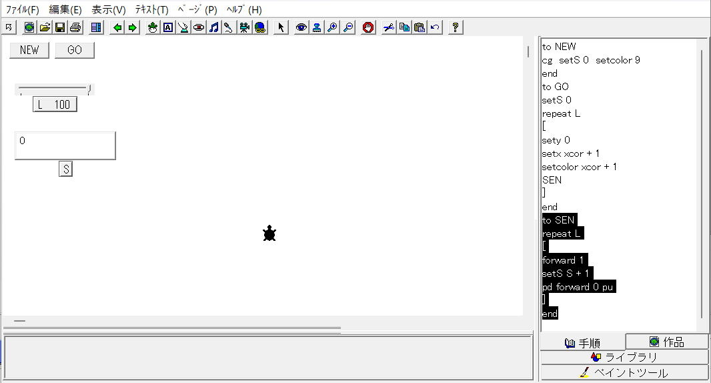Click the scissors cut icon
The width and height of the screenshot is (711, 383).
tap(389, 27)
